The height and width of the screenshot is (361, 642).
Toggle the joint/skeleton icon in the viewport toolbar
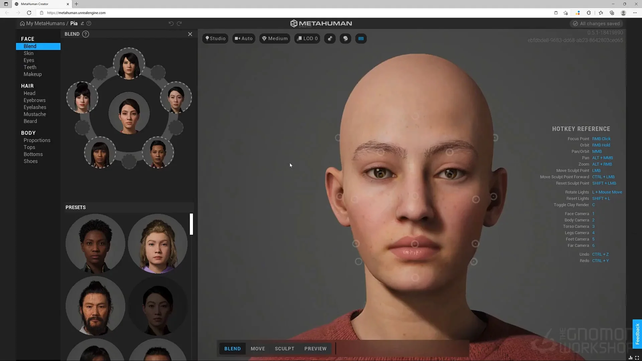coord(330,38)
